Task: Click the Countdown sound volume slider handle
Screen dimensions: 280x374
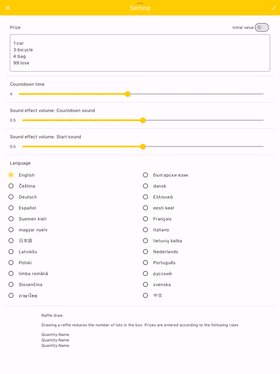Action: coord(143,120)
